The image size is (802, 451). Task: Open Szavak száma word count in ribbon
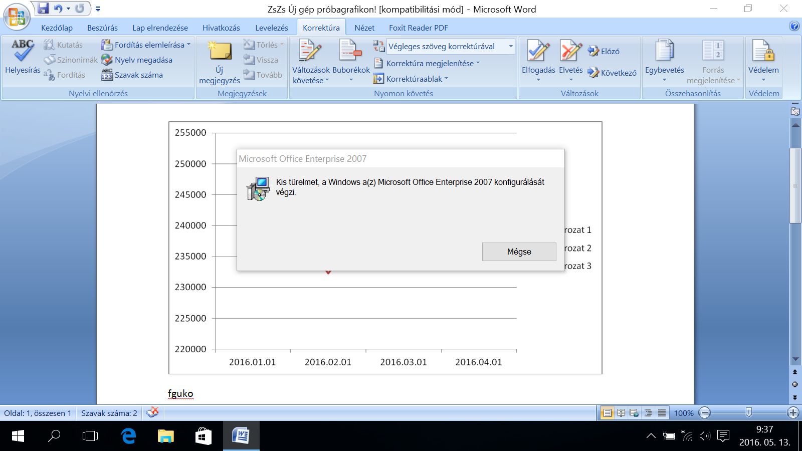tap(132, 75)
